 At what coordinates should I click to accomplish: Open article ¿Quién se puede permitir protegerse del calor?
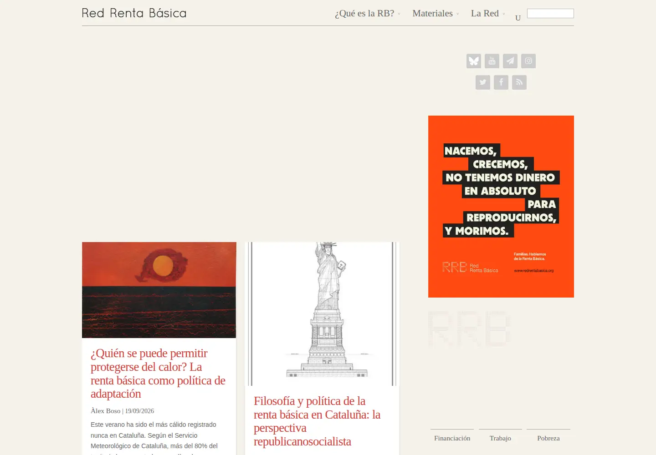(x=158, y=374)
